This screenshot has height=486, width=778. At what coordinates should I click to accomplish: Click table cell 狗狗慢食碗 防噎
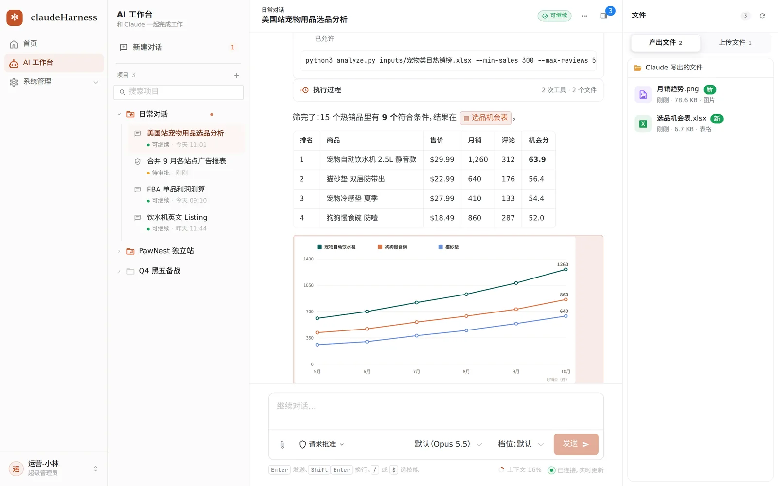click(x=371, y=218)
